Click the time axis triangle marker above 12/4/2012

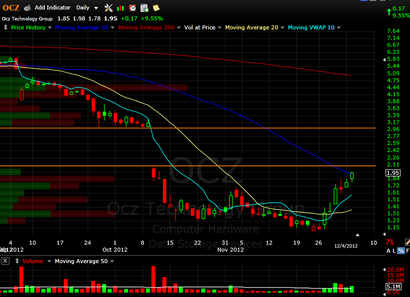(358, 235)
